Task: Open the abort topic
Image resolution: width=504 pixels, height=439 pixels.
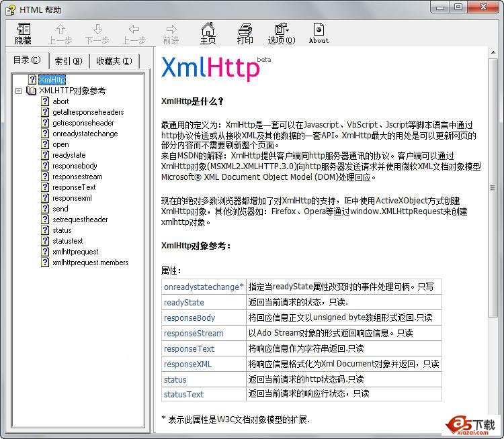Action: pyautogui.click(x=60, y=101)
